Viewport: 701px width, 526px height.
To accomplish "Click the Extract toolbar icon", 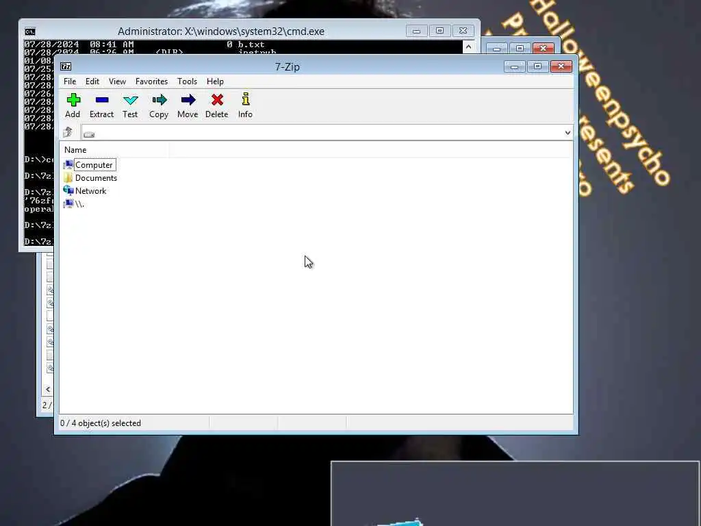I will pyautogui.click(x=102, y=100).
